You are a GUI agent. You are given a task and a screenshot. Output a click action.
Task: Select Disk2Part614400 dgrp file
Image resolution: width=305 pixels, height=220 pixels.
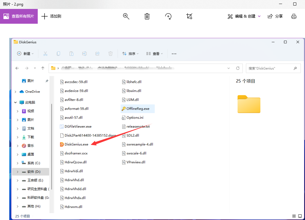tap(88, 135)
